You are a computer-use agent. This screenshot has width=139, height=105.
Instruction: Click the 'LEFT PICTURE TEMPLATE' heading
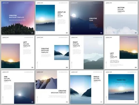click(x=27, y=44)
